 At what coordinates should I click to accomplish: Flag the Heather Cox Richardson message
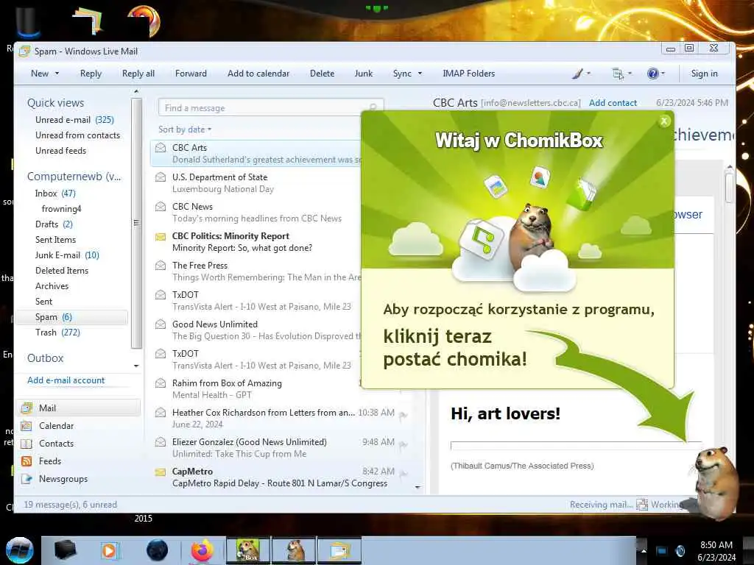[404, 416]
